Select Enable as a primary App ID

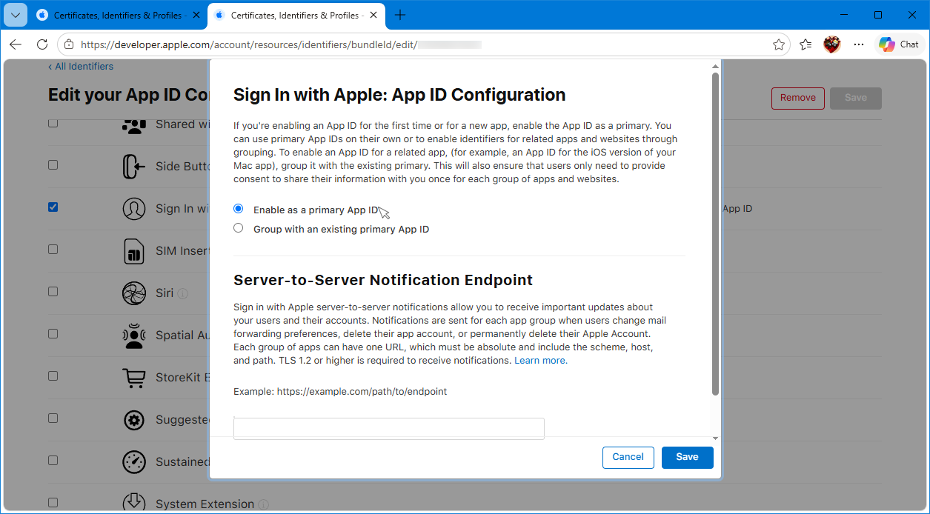pos(238,210)
